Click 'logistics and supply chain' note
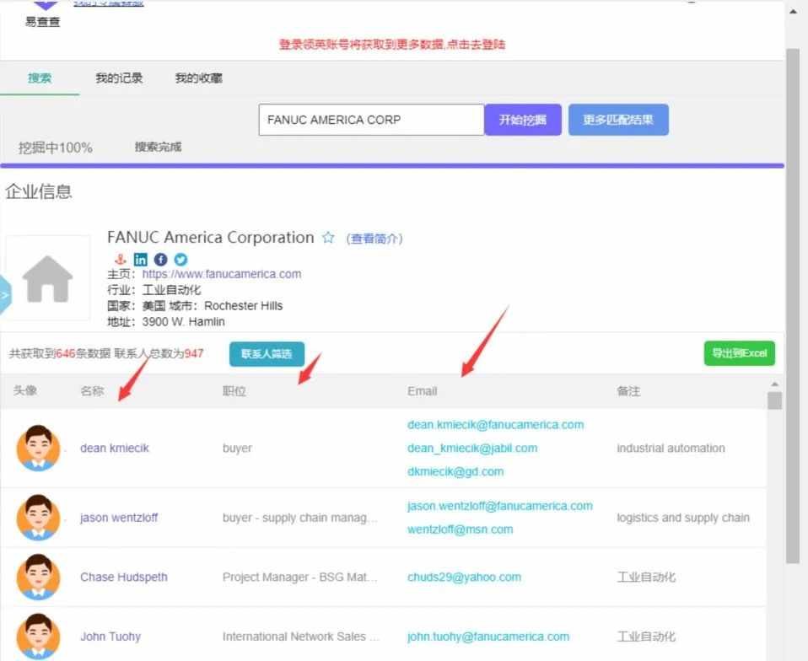 [x=683, y=518]
